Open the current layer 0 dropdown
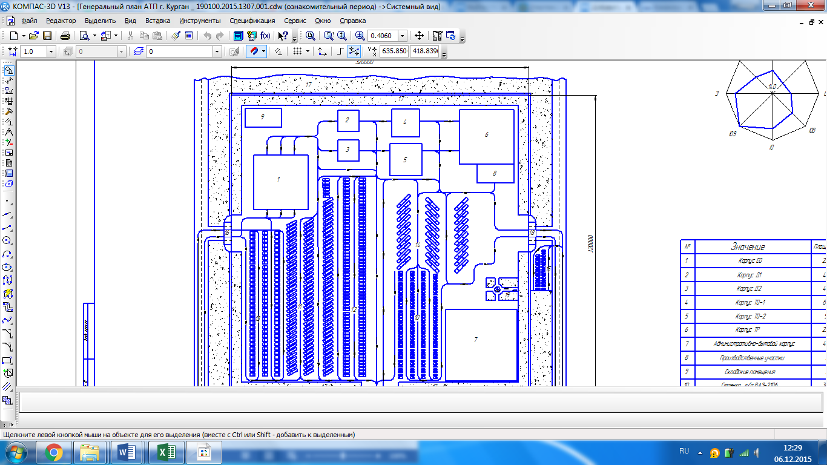 pos(217,51)
